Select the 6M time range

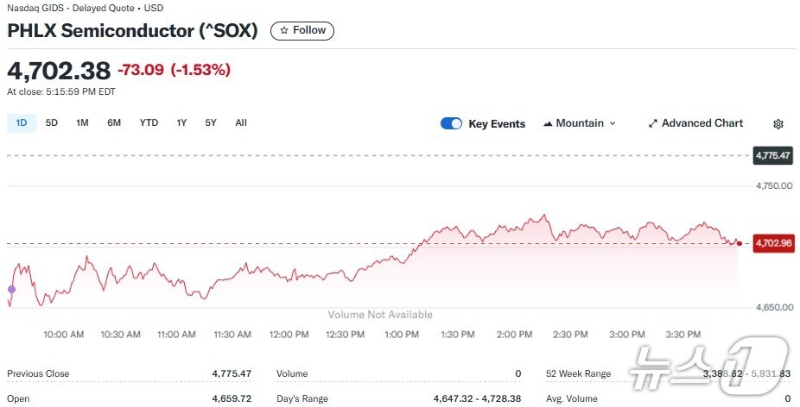114,122
